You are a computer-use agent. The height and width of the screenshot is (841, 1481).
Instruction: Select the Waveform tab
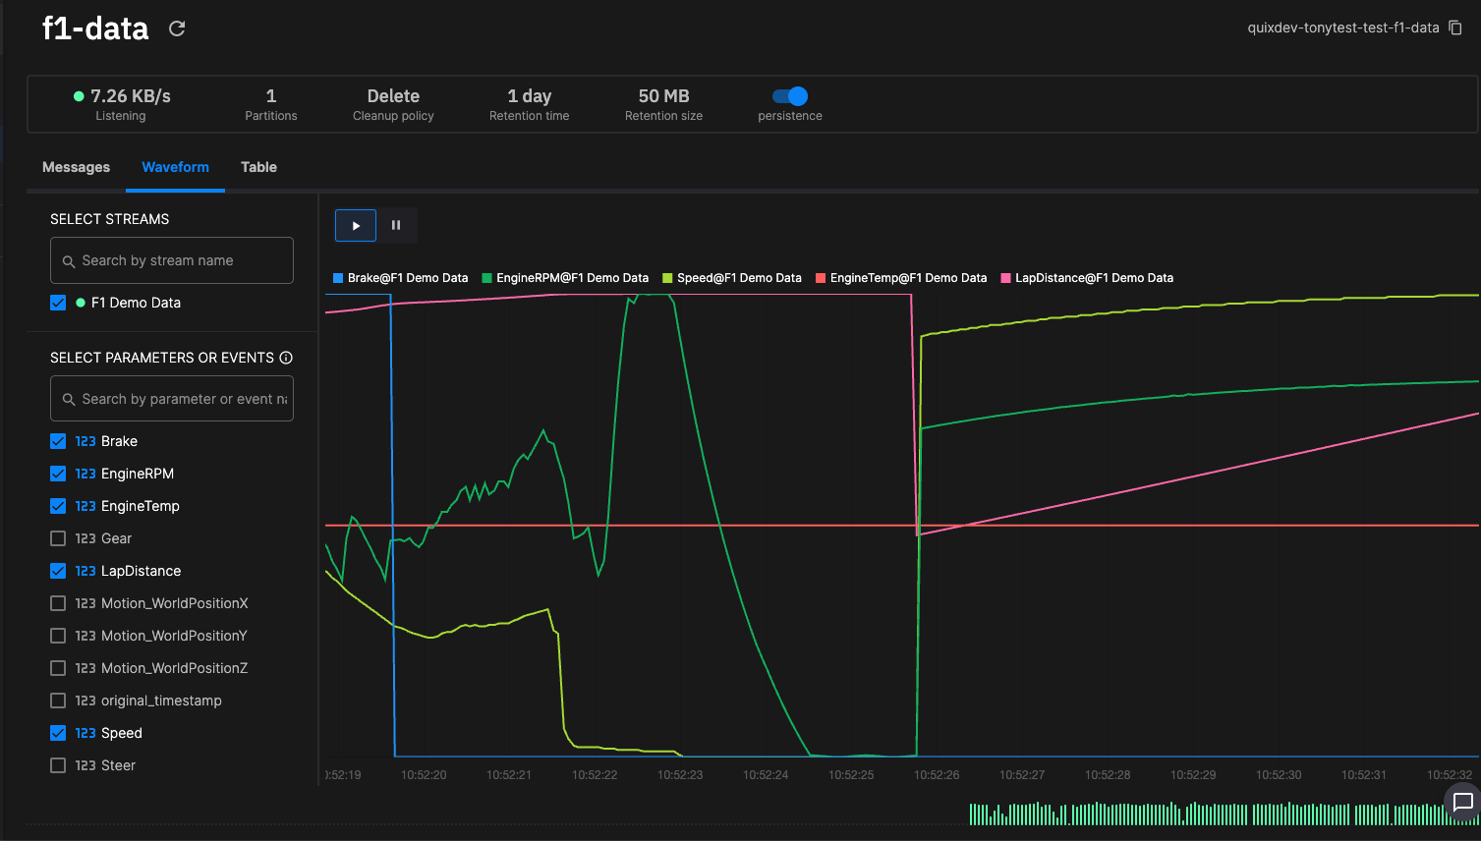[x=175, y=167]
